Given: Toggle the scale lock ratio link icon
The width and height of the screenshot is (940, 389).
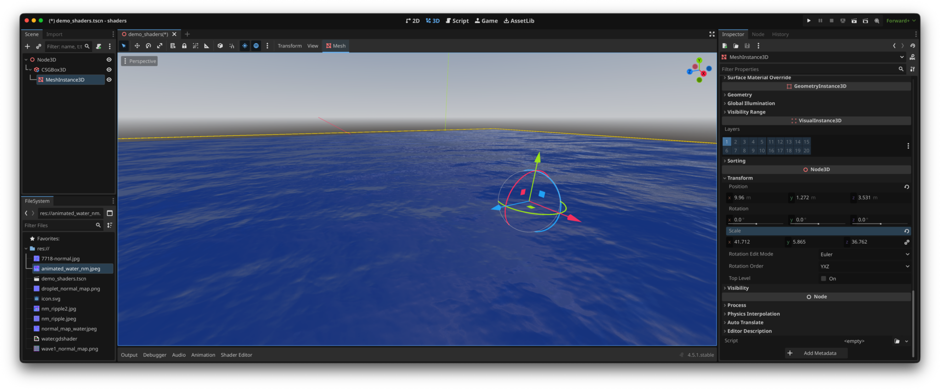Looking at the screenshot, I should (907, 242).
